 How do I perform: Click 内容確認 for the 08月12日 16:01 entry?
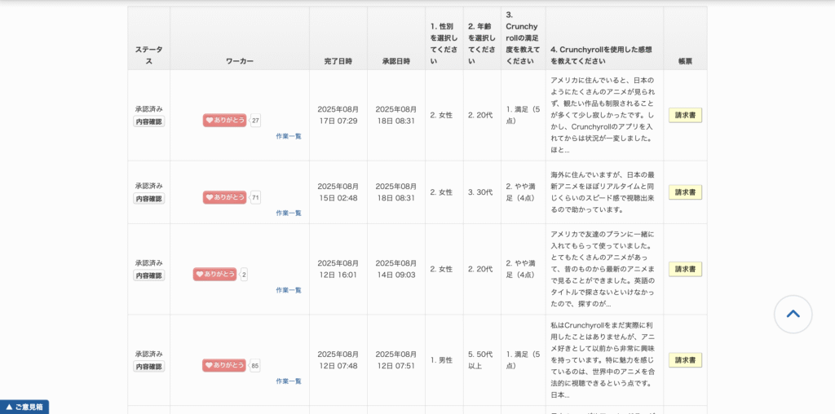(149, 275)
